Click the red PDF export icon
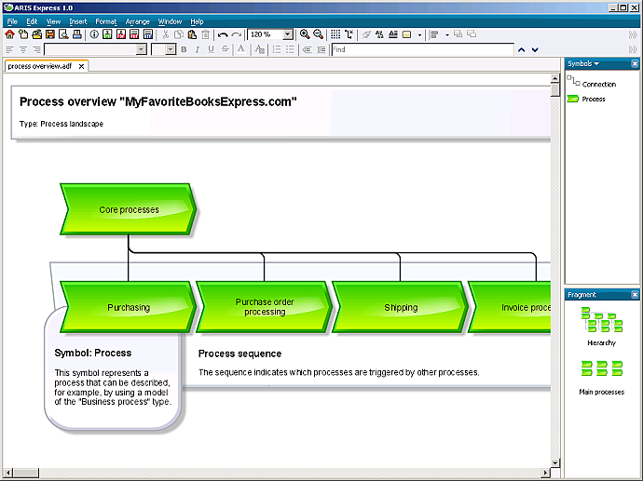The height and width of the screenshot is (481, 643). (121, 34)
